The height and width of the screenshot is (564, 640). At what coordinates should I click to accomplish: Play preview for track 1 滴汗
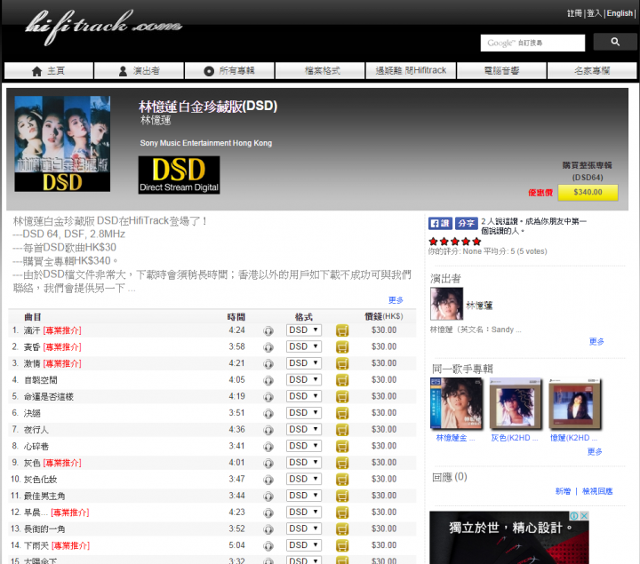click(x=268, y=330)
